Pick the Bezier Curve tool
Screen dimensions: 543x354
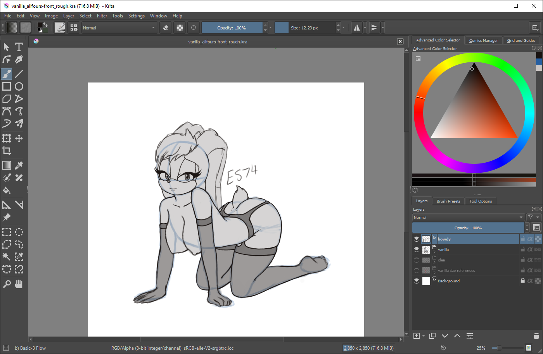point(7,111)
